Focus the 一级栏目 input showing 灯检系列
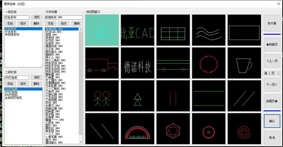 click(x=17, y=17)
